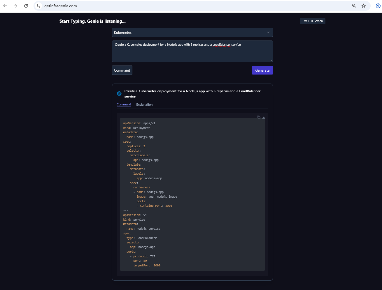Click the 'containerPort: 3000' line

155,206
